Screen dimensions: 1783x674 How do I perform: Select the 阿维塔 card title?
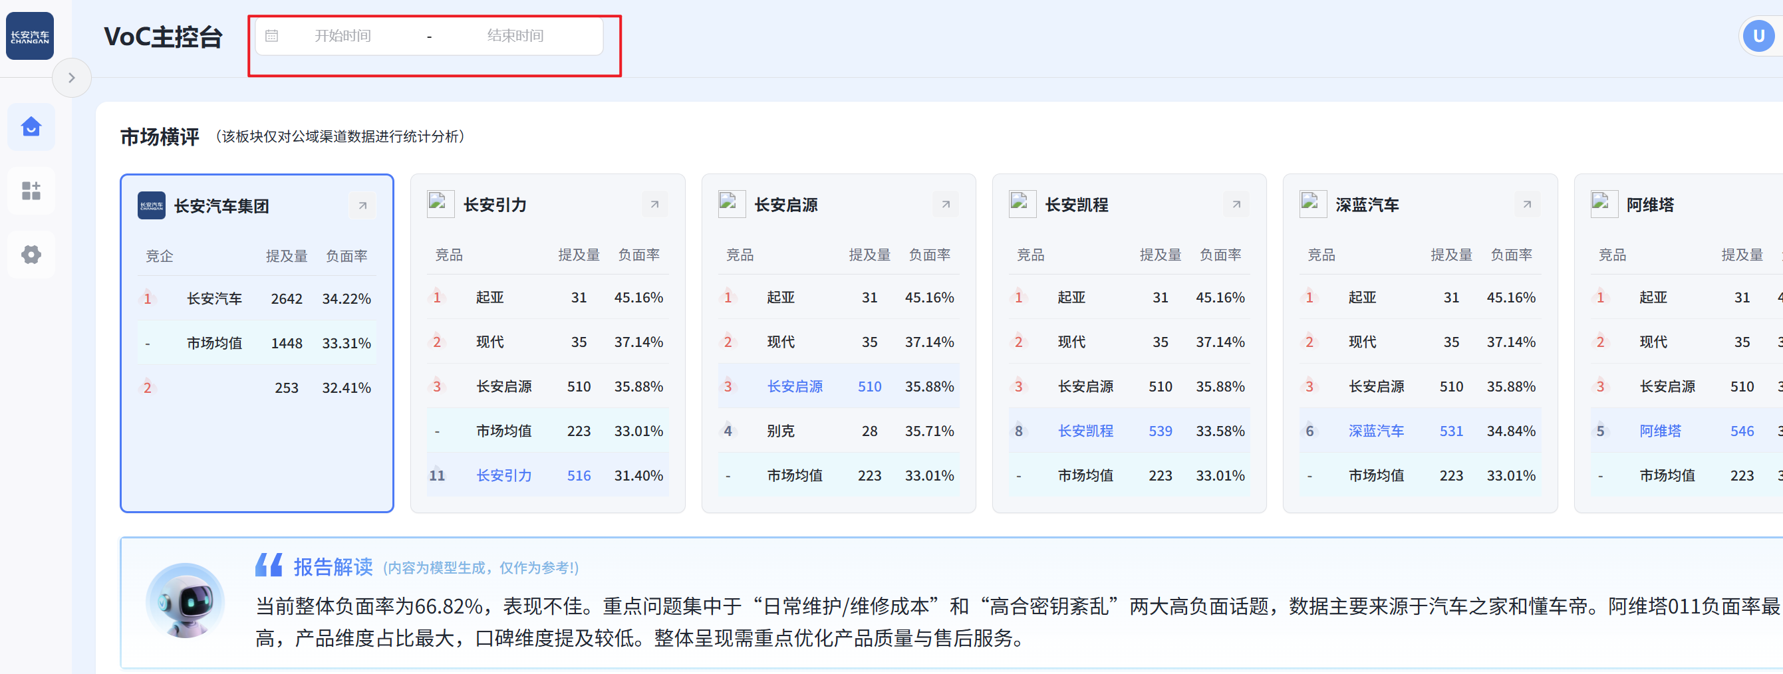(x=1651, y=205)
